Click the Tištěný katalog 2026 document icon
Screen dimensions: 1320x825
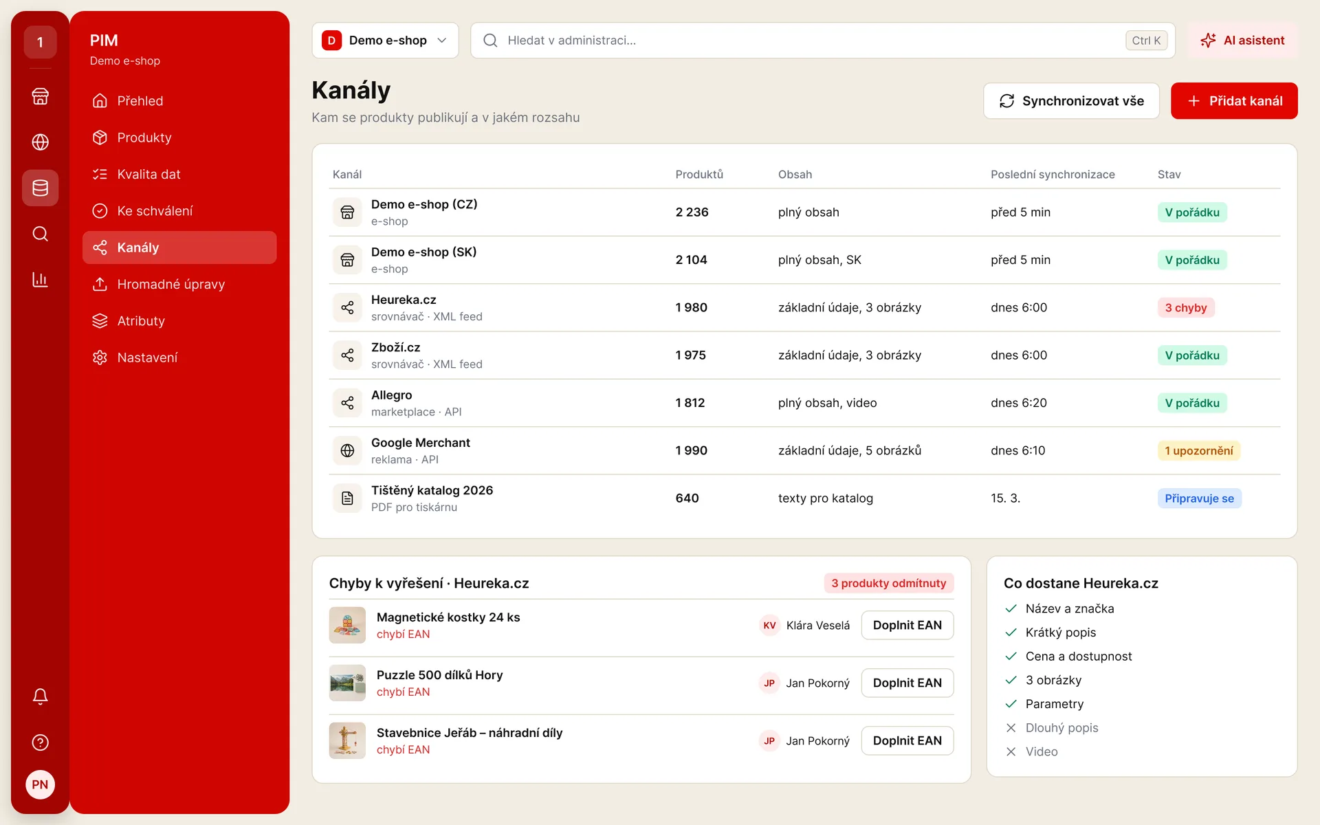347,498
